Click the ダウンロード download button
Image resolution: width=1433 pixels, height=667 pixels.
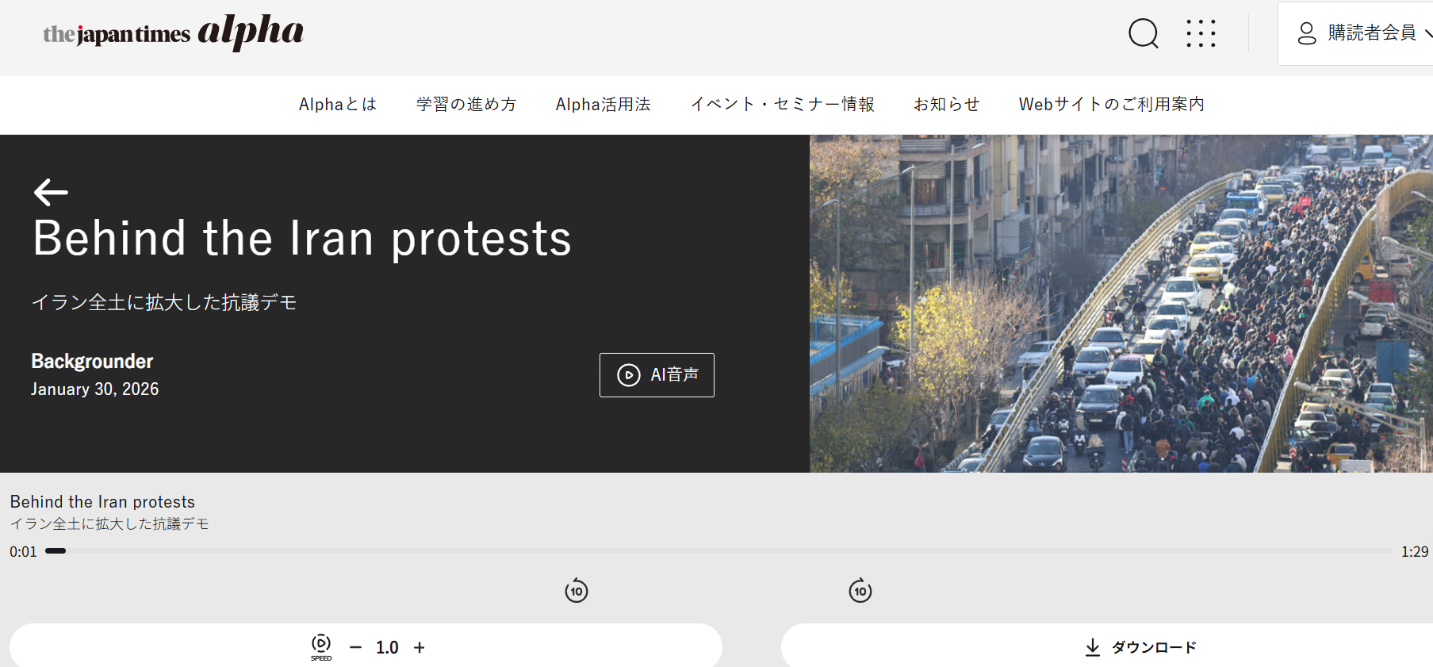pyautogui.click(x=1140, y=647)
